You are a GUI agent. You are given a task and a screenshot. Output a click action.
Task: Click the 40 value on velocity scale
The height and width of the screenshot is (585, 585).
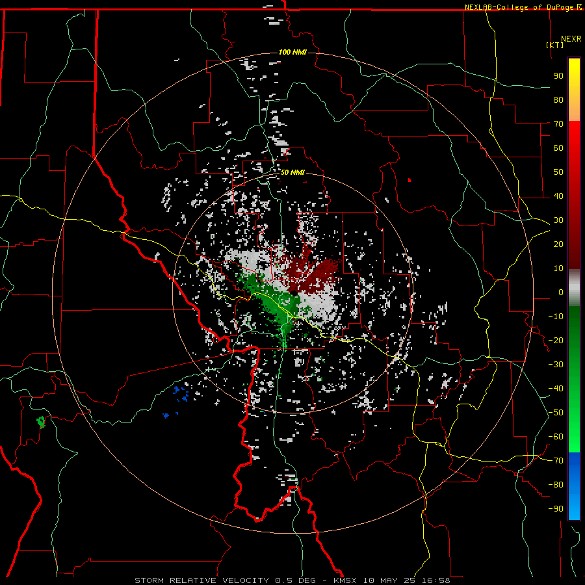[x=558, y=196]
